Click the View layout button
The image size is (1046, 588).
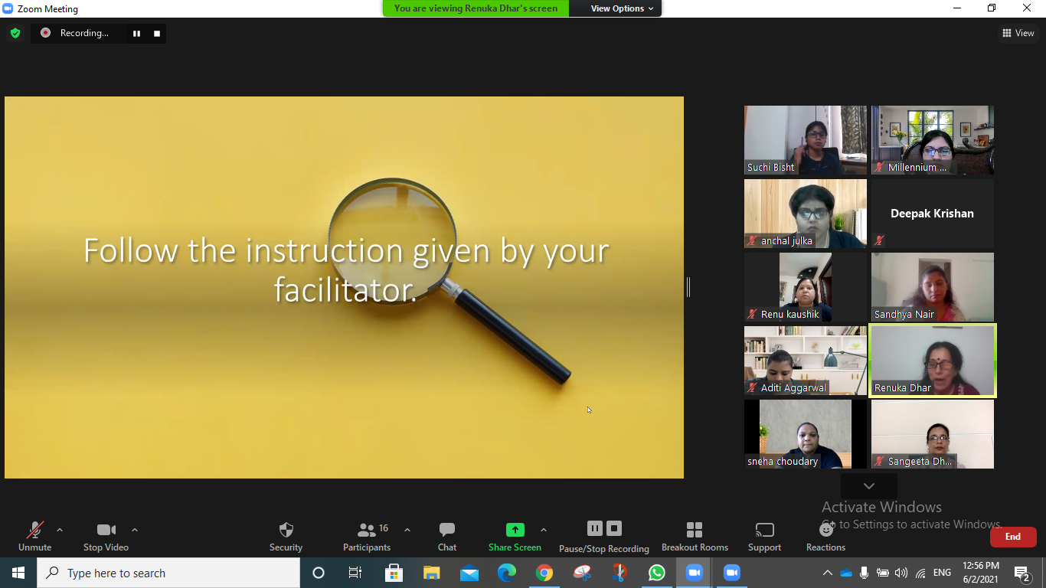coord(1018,33)
